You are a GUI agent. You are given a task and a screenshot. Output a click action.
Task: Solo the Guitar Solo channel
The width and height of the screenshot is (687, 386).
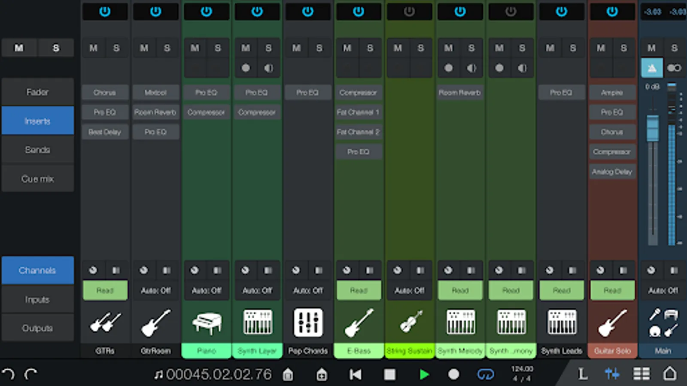coord(623,48)
